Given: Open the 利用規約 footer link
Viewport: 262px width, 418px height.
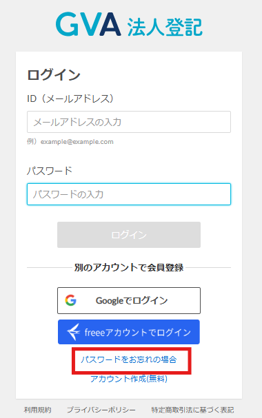Looking at the screenshot, I should pyautogui.click(x=38, y=410).
